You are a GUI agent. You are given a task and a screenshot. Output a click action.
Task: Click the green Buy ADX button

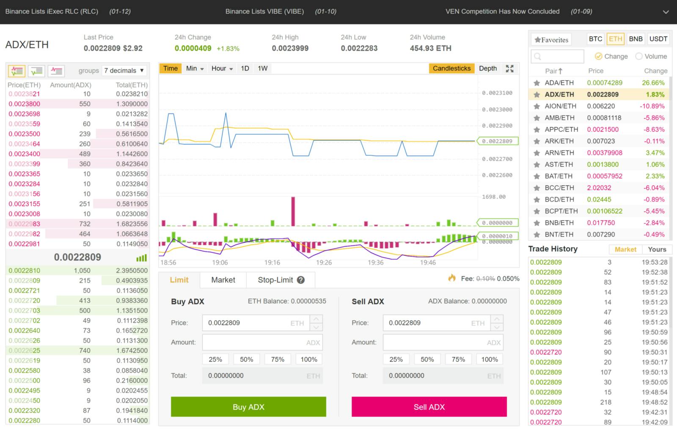248,407
